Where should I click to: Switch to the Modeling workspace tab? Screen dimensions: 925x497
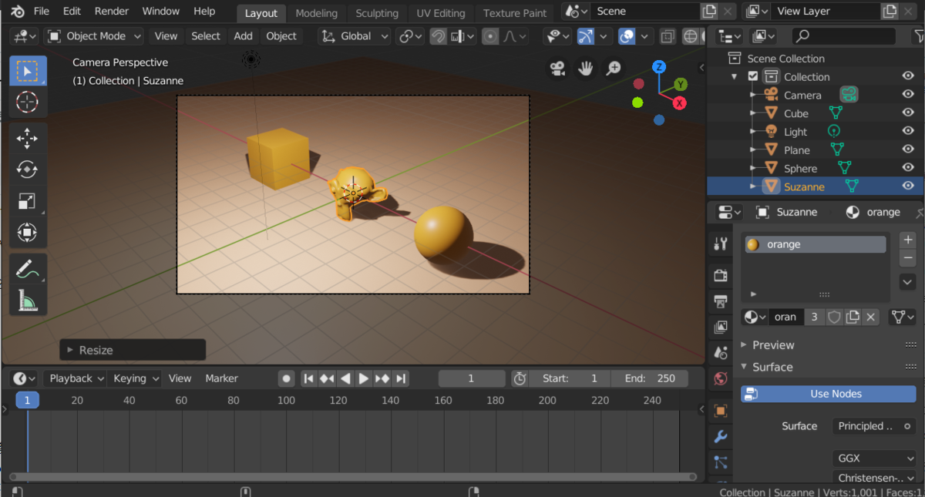coord(316,13)
